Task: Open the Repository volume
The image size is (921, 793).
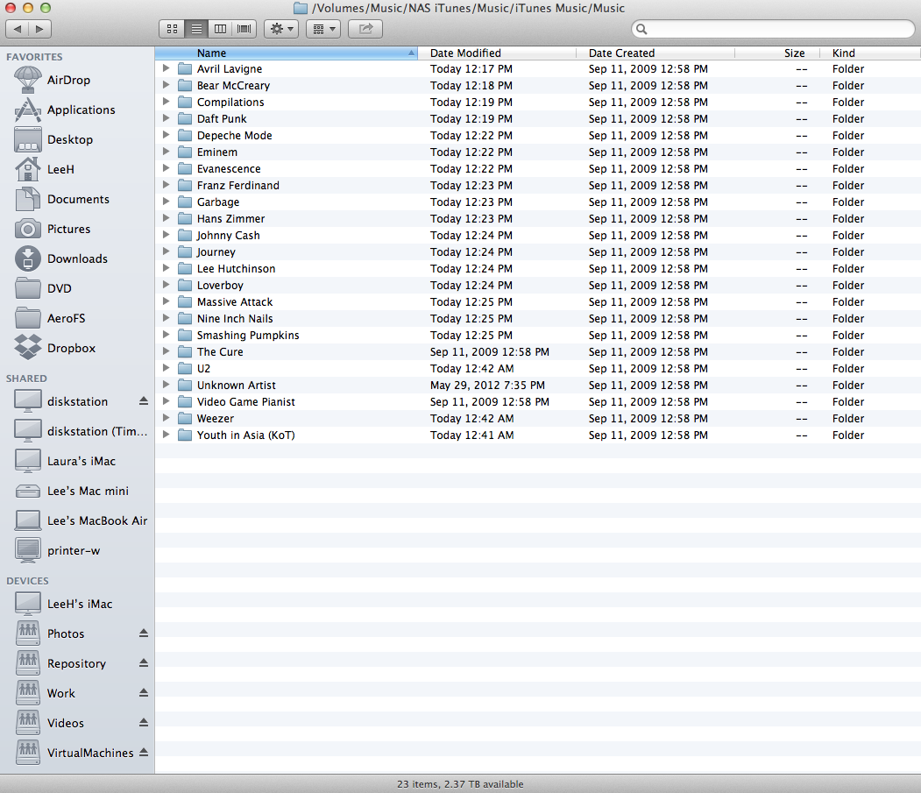Action: pos(76,664)
